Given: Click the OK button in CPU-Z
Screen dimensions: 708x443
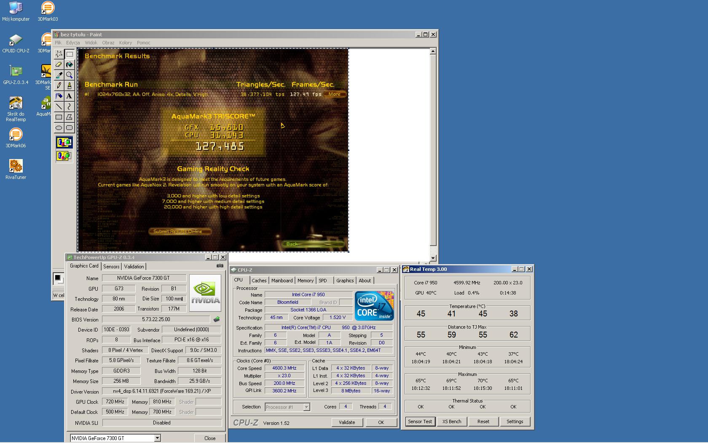Looking at the screenshot, I should pyautogui.click(x=381, y=422).
